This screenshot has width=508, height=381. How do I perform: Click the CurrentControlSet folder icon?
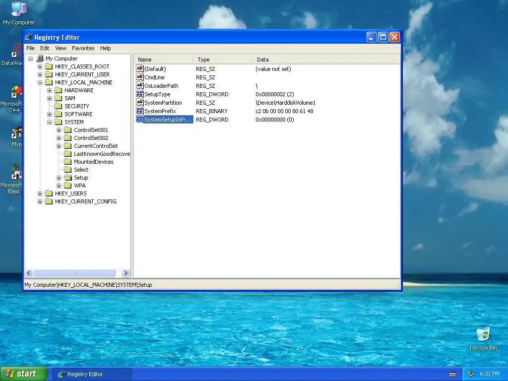[x=67, y=146]
